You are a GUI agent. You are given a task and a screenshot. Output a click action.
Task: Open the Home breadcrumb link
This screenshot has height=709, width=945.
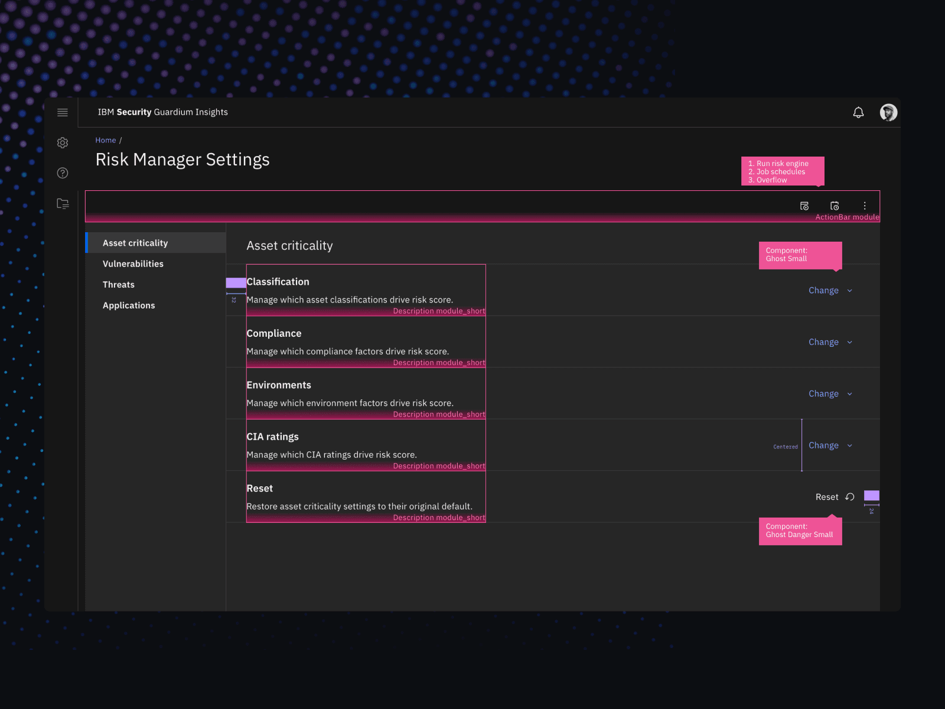(106, 140)
